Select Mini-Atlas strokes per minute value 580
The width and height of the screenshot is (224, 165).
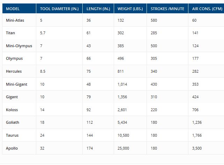pyautogui.click(x=154, y=20)
